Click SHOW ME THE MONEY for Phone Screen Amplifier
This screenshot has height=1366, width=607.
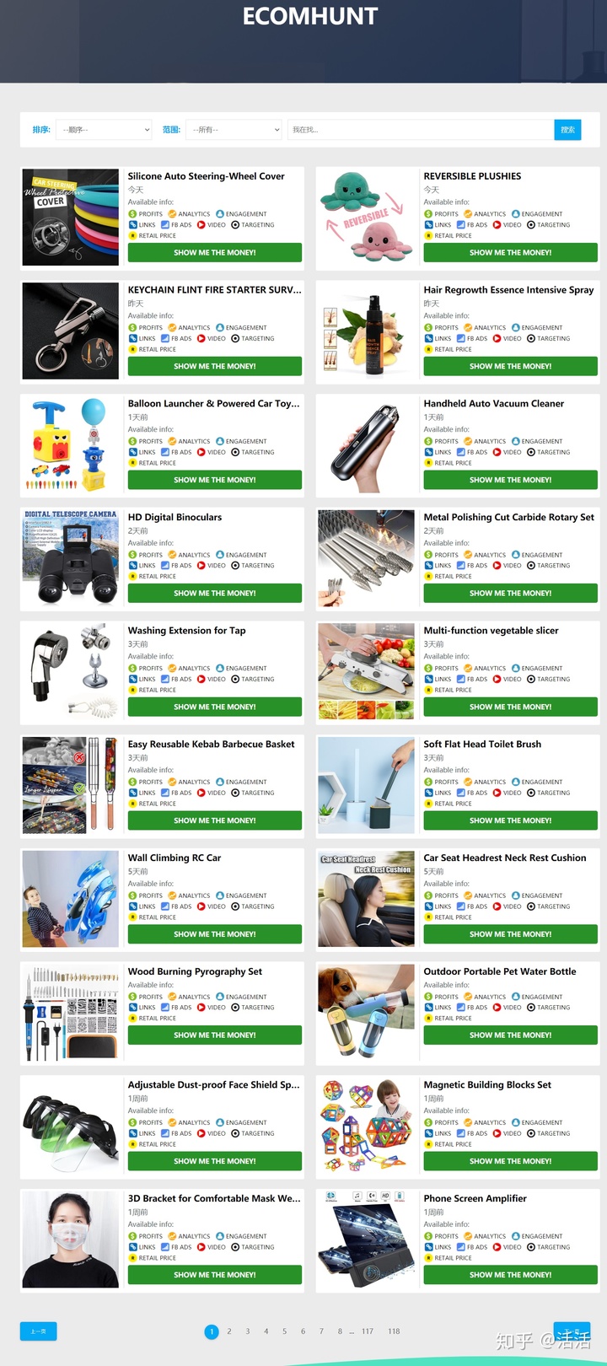[510, 1275]
